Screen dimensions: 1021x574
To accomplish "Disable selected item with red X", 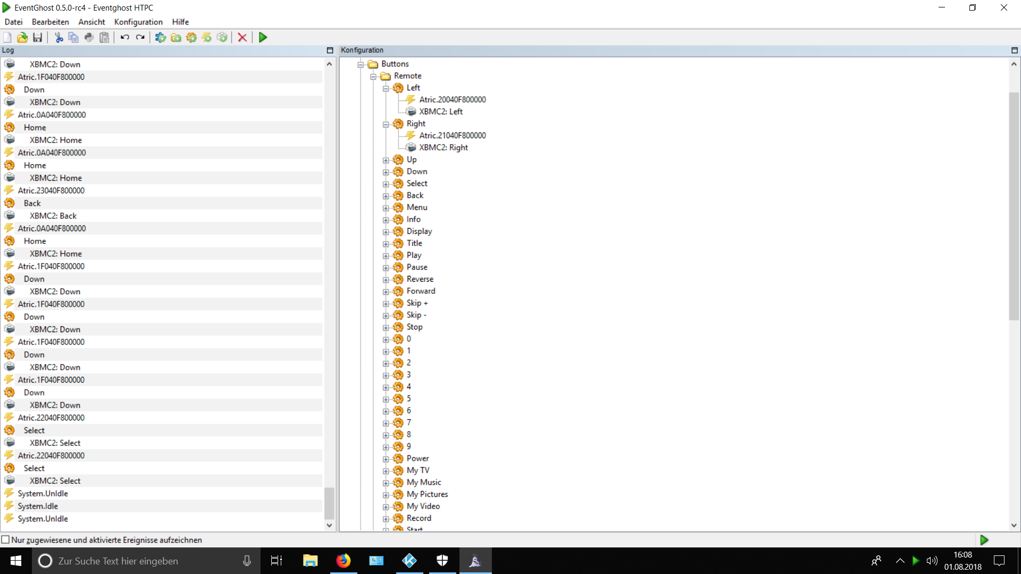I will click(x=242, y=37).
